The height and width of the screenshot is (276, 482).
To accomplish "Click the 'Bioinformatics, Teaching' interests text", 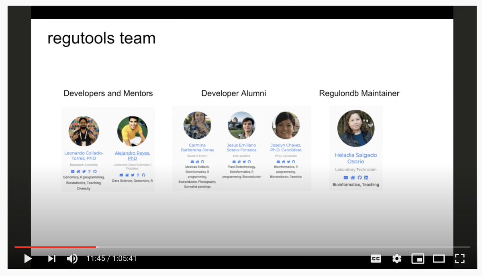I will coord(356,185).
